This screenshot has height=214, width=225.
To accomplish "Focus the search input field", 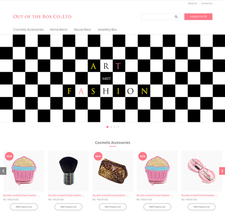I will 157,16.
